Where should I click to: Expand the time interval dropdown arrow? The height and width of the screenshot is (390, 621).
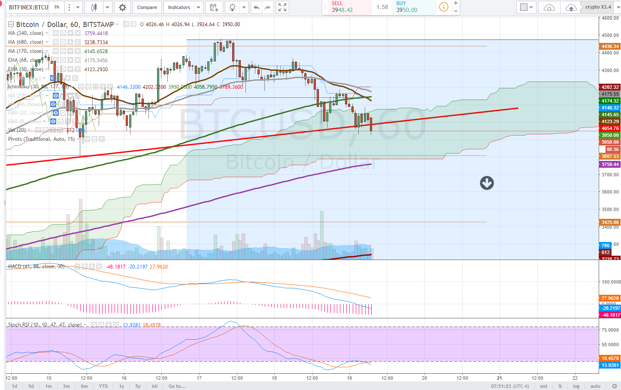point(78,7)
